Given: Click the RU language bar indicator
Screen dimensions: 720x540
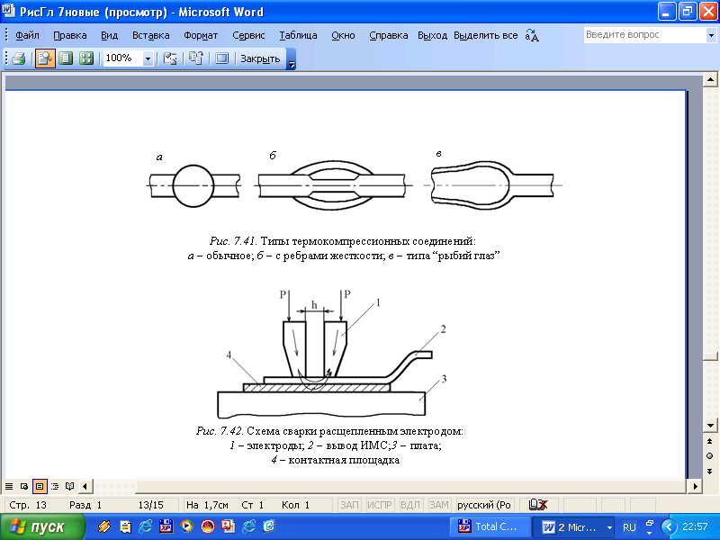Looking at the screenshot, I should click(629, 527).
